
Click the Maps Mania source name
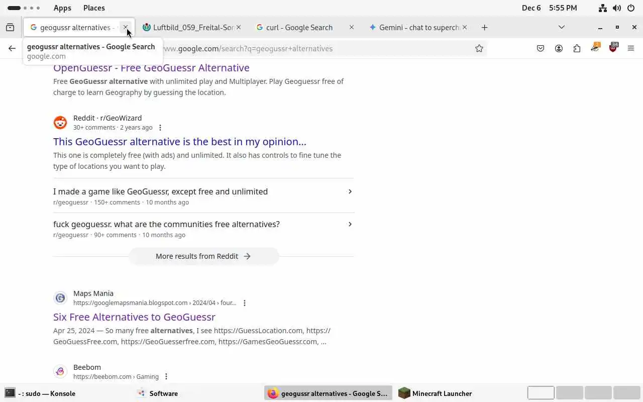[x=93, y=293]
